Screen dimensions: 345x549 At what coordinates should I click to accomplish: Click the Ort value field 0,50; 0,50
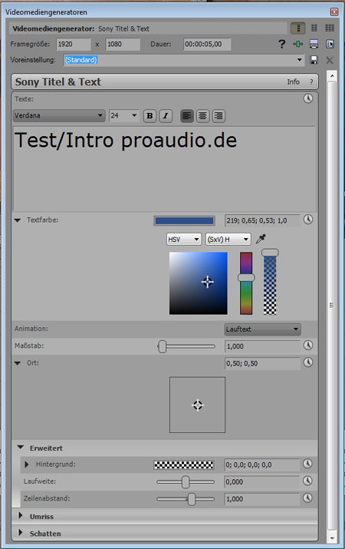(262, 363)
